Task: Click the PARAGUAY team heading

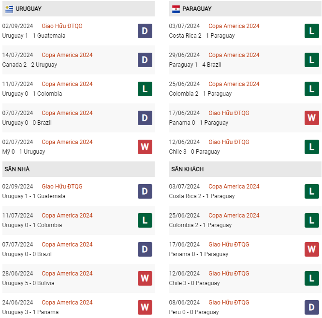Action: click(x=197, y=9)
